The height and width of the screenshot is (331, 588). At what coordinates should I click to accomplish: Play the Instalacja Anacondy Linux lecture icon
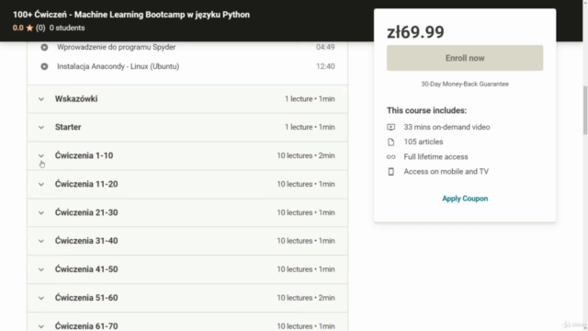coord(44,66)
